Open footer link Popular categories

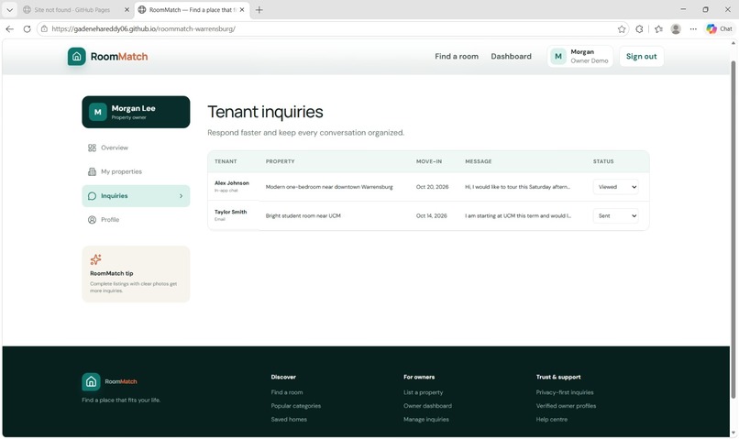[295, 406]
